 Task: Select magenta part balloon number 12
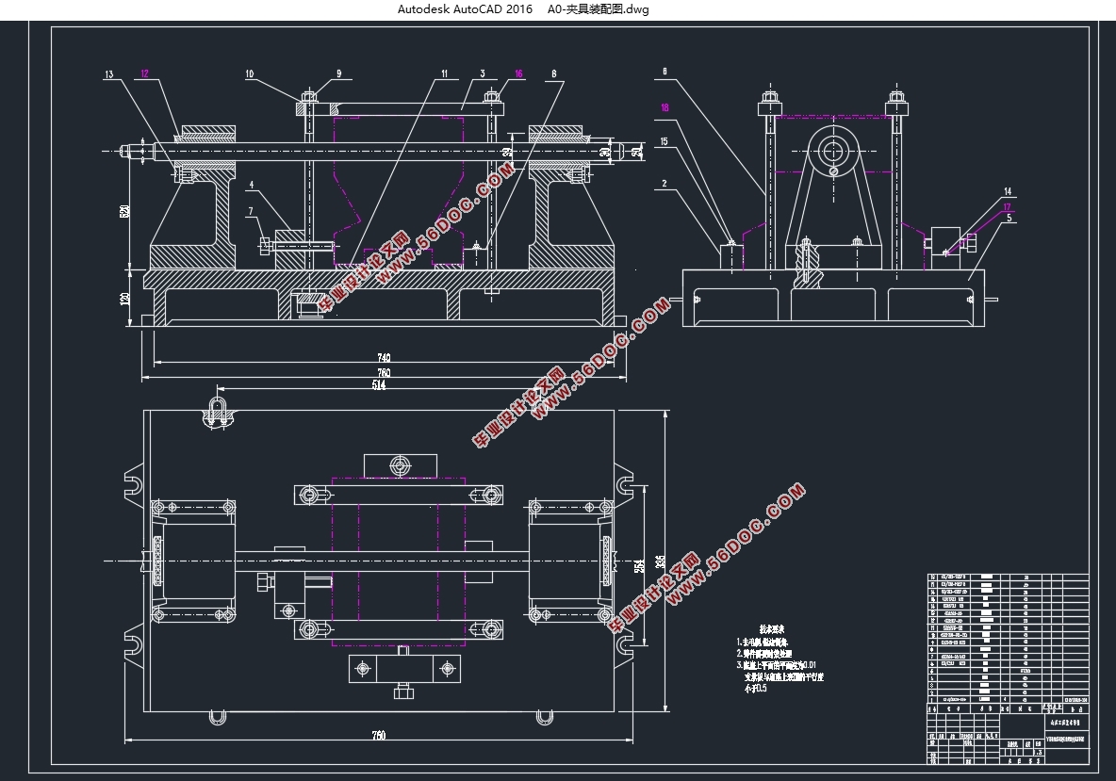click(x=144, y=73)
